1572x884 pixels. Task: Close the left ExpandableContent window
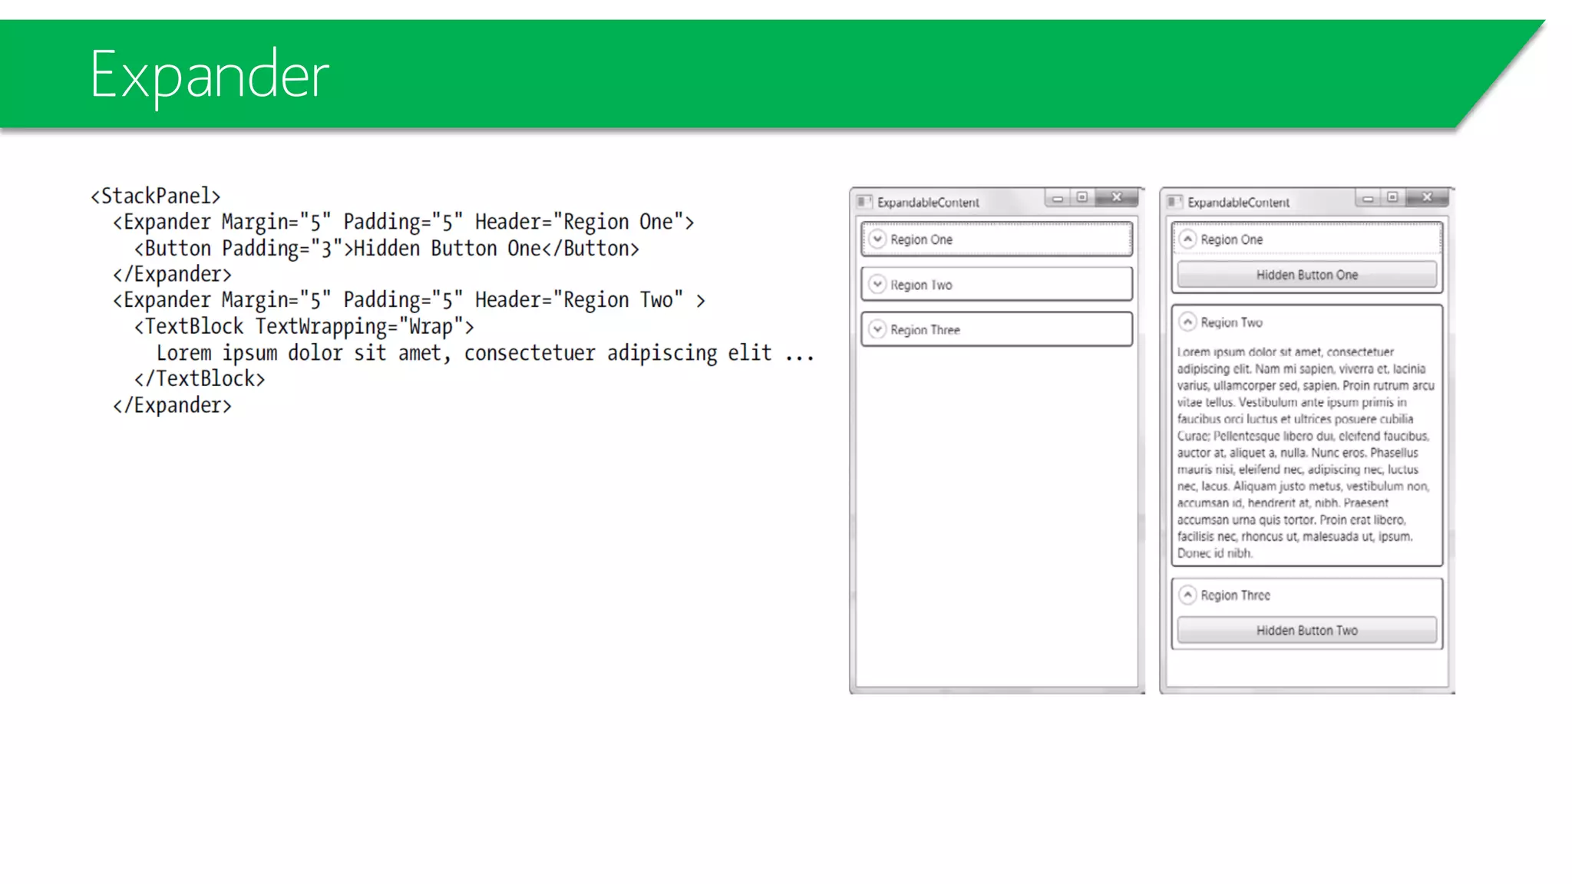pos(1117,198)
